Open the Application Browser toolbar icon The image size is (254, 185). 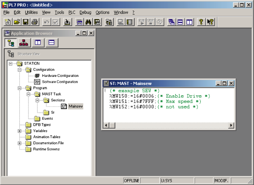pyautogui.click(x=79, y=22)
